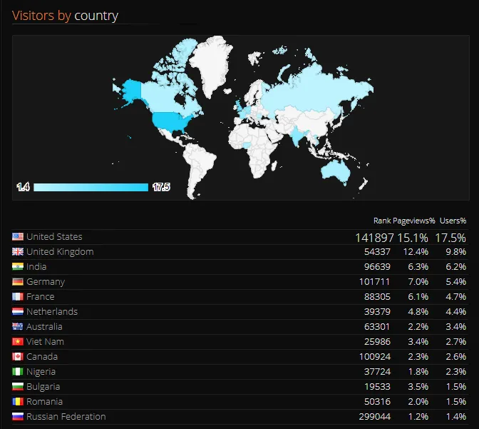Click the Bulgaria flag icon
This screenshot has width=479, height=429.
pos(18,386)
